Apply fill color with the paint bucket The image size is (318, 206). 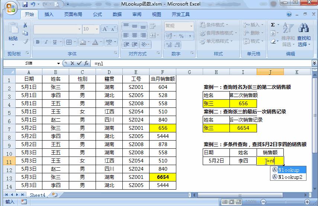tap(83, 42)
